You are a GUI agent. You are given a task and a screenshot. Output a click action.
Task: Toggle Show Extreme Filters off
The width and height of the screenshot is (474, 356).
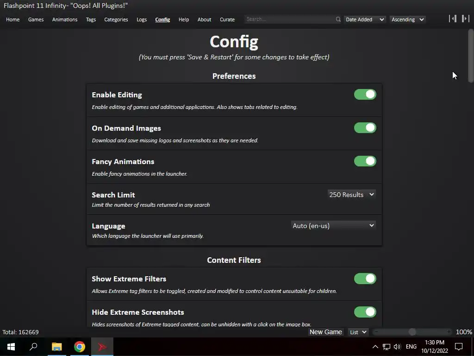[365, 279]
